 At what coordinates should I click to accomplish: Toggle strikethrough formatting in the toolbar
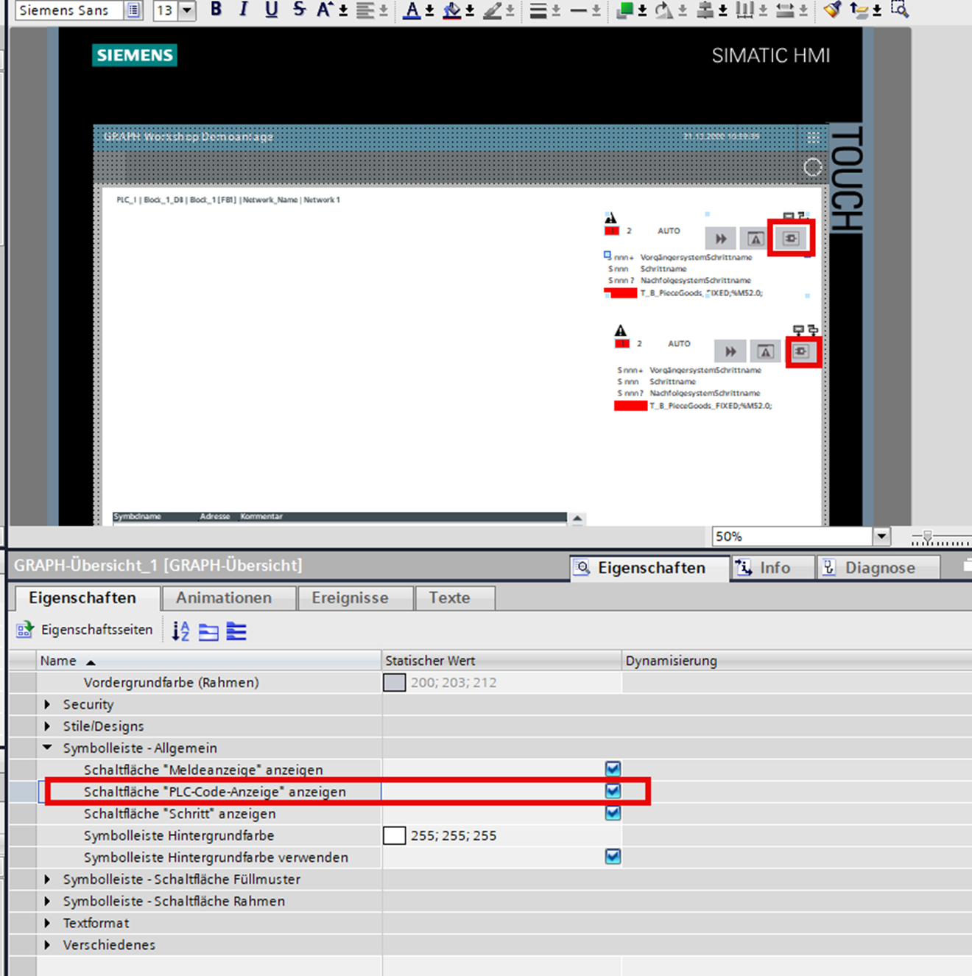(298, 9)
